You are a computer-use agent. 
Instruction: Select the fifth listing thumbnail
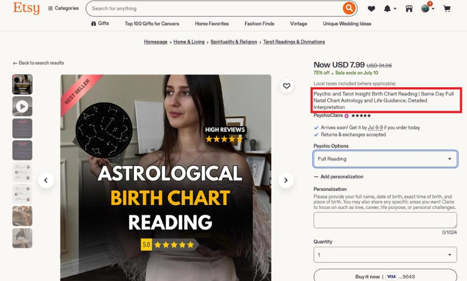pyautogui.click(x=22, y=173)
